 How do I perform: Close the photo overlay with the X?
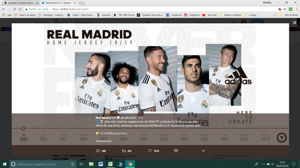tap(295, 23)
